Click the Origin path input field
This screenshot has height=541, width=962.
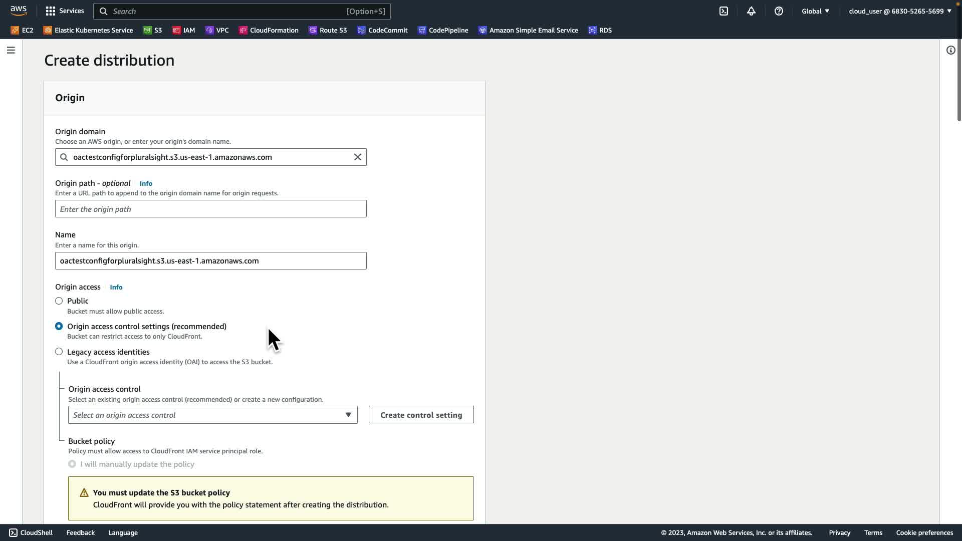[210, 209]
